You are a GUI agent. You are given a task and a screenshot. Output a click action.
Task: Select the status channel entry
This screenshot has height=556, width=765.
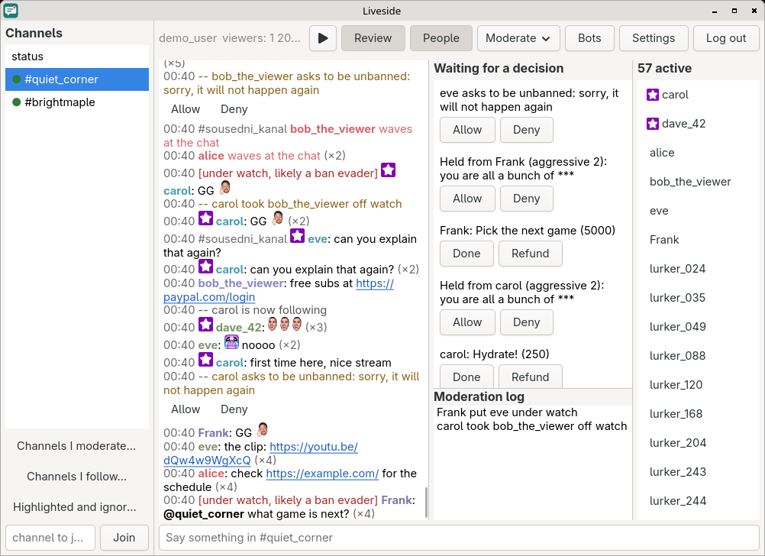(x=77, y=57)
